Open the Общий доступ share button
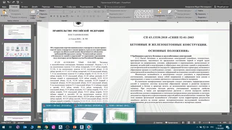Image resolution: width=232 pixels, height=130 pixels. pyautogui.click(x=221, y=7)
